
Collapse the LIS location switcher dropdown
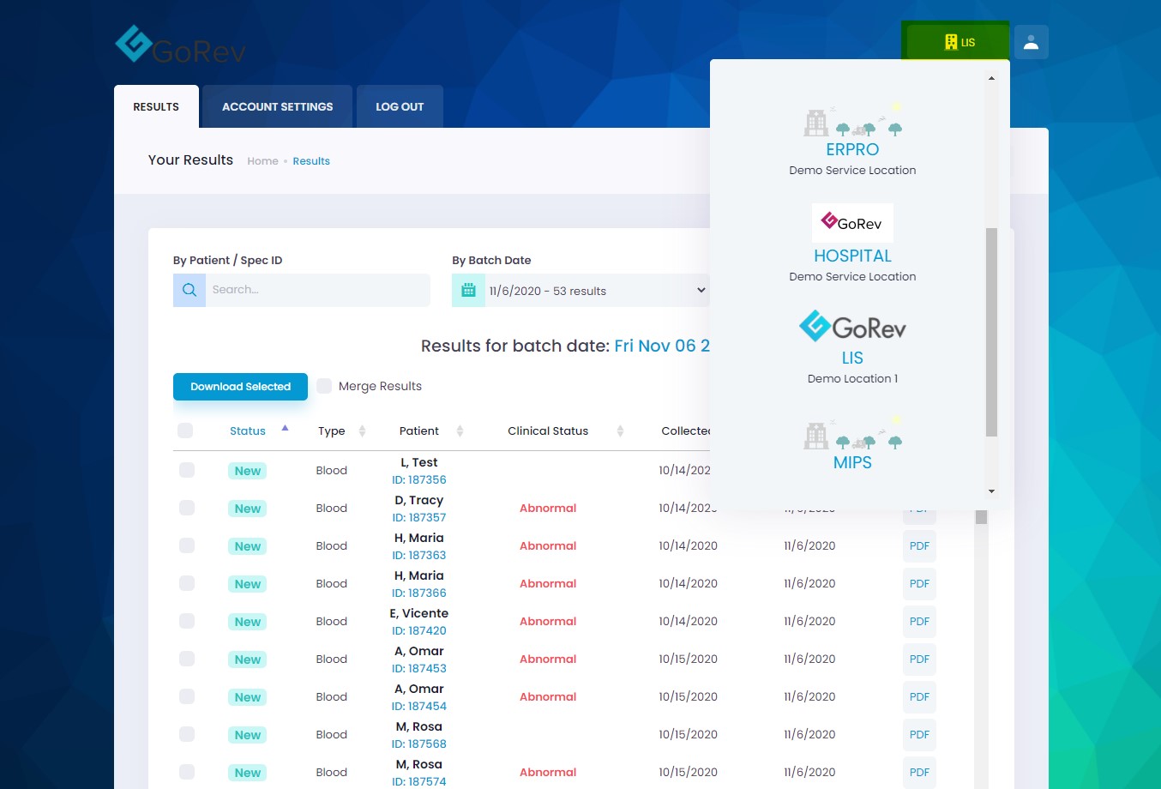(956, 42)
